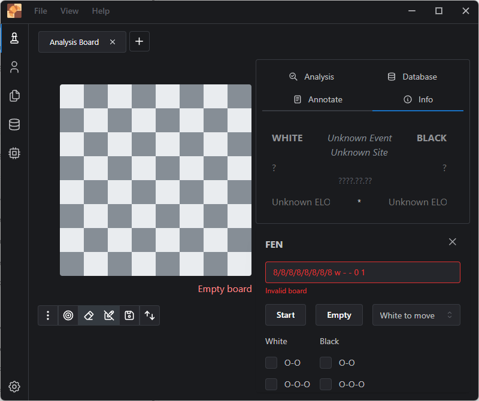The height and width of the screenshot is (401, 479).
Task: Click the asterisk game result selector
Action: (359, 202)
